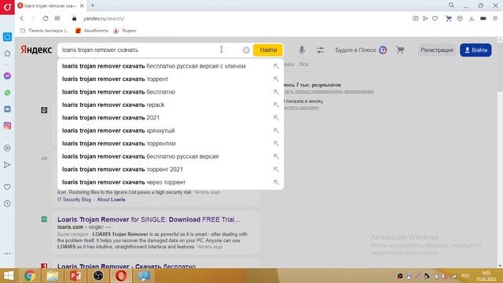Select suggestion 'скачать через торрент'

click(x=171, y=182)
